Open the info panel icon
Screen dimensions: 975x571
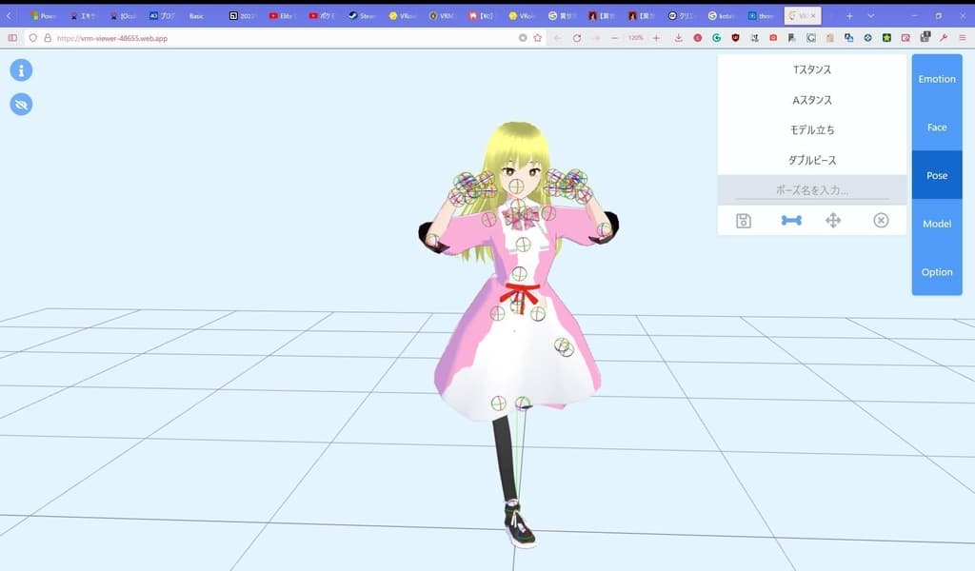tap(21, 70)
